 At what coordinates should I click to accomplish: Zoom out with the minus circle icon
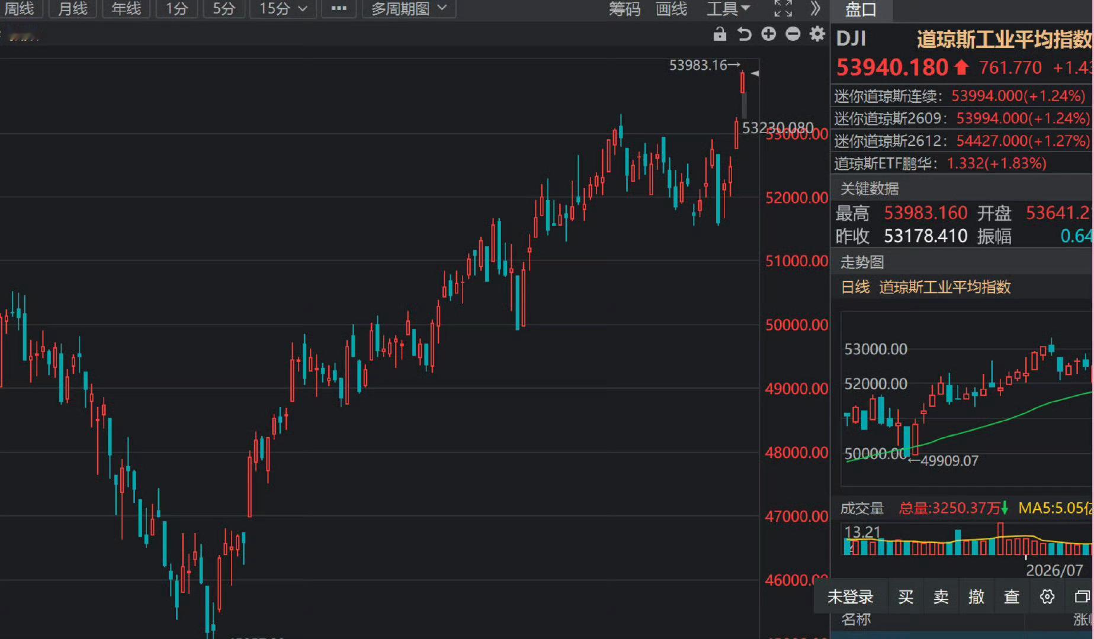click(x=793, y=34)
